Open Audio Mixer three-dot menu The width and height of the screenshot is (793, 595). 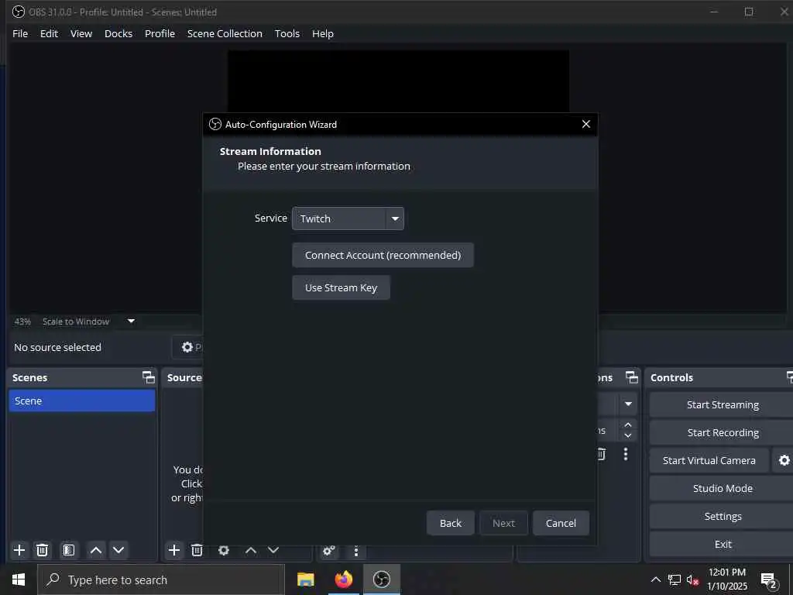click(x=356, y=551)
